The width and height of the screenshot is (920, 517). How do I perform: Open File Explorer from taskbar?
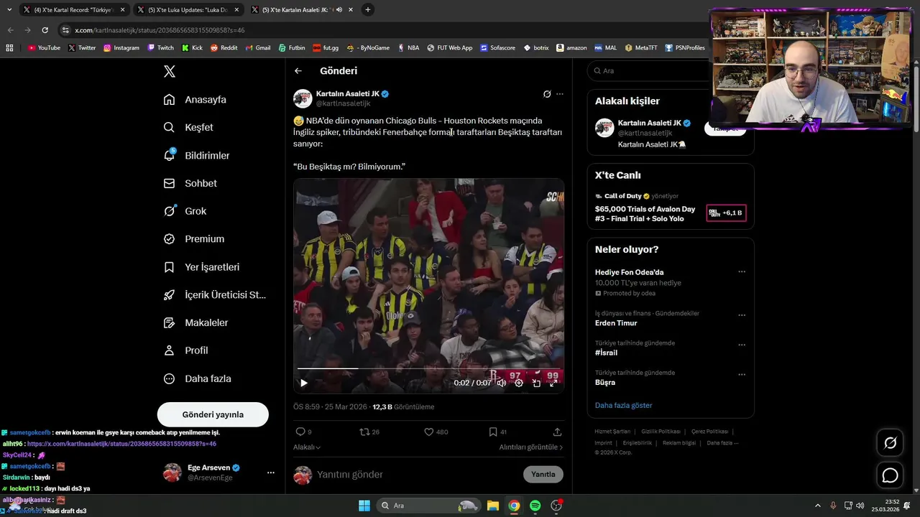click(493, 506)
